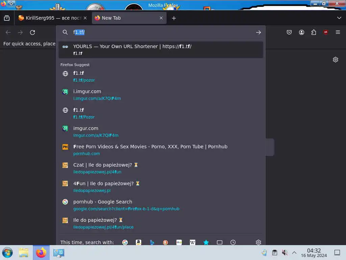This screenshot has height=260, width=346.
Task: Close the New Tab tab
Action: coord(161,18)
